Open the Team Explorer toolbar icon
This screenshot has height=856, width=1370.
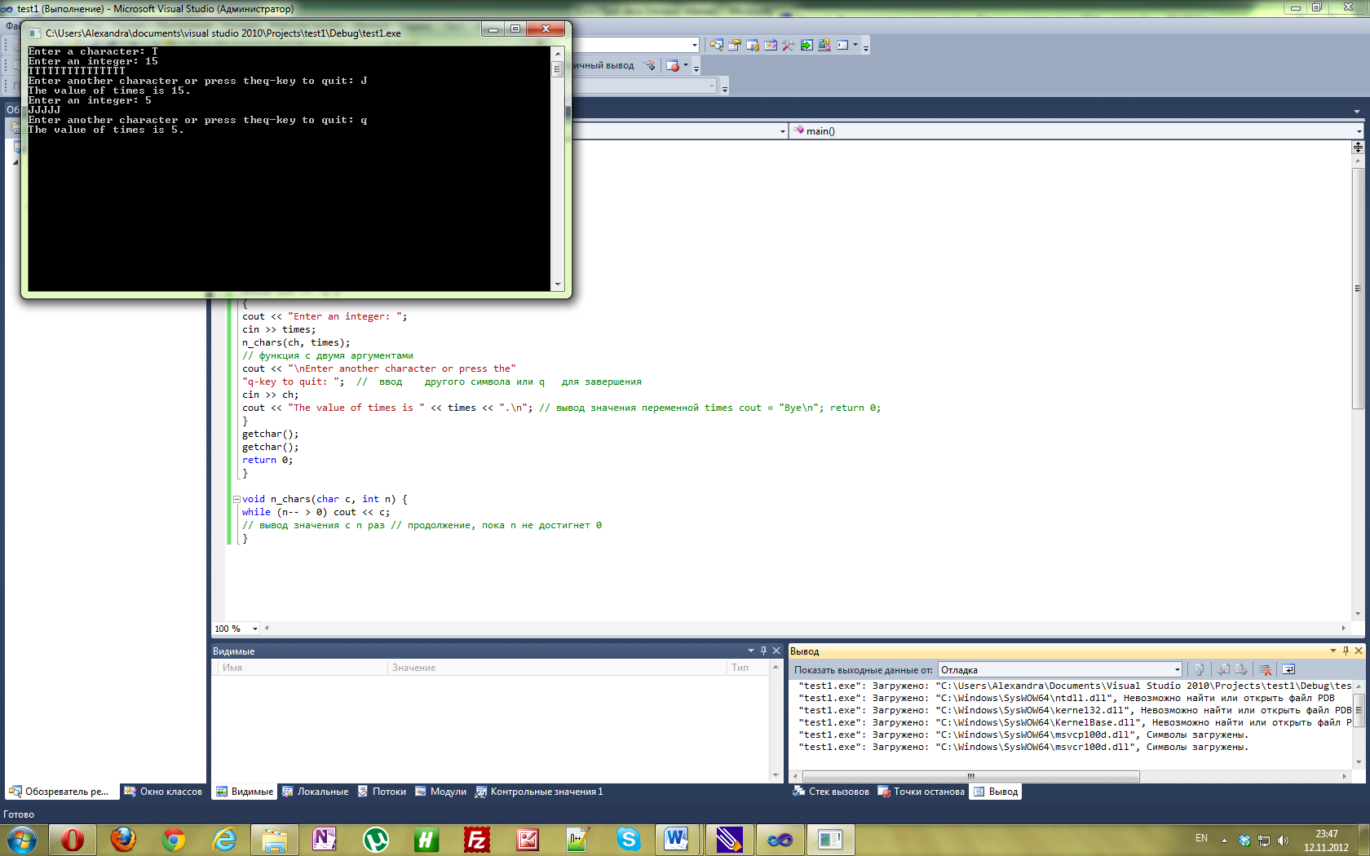753,45
